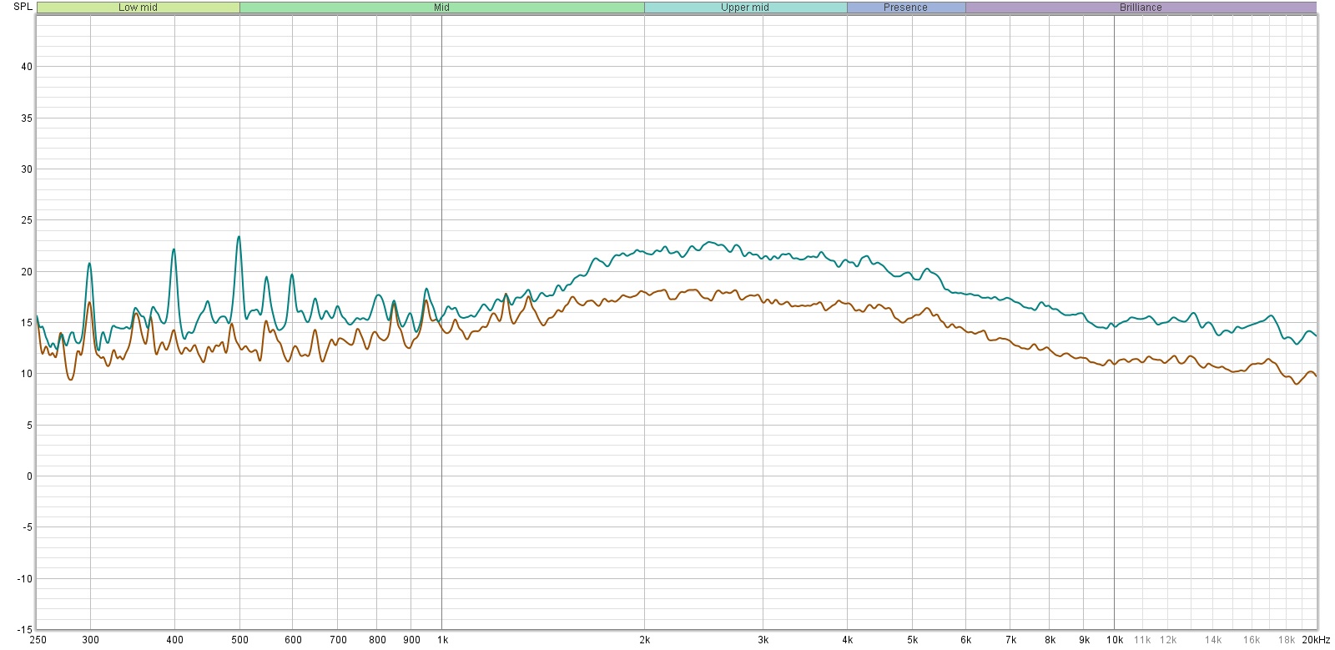Select the Presence band label
Image resolution: width=1335 pixels, height=650 pixels.
point(905,8)
